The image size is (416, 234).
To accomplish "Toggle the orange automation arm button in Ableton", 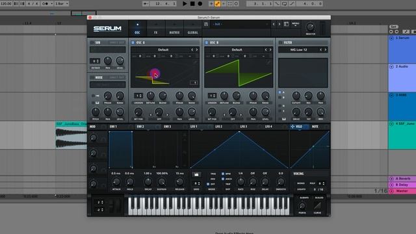I will pos(218,4).
